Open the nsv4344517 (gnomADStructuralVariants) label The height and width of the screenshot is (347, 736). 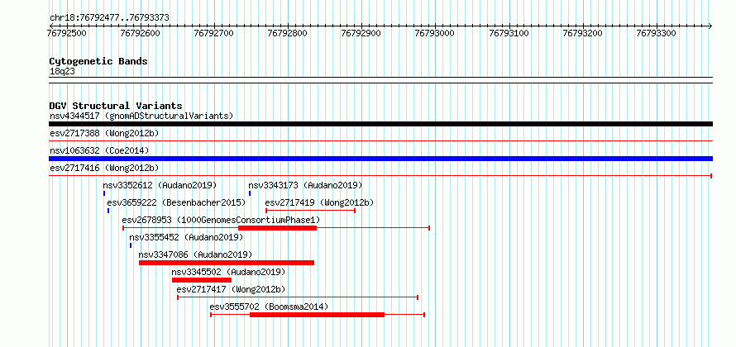(x=141, y=116)
